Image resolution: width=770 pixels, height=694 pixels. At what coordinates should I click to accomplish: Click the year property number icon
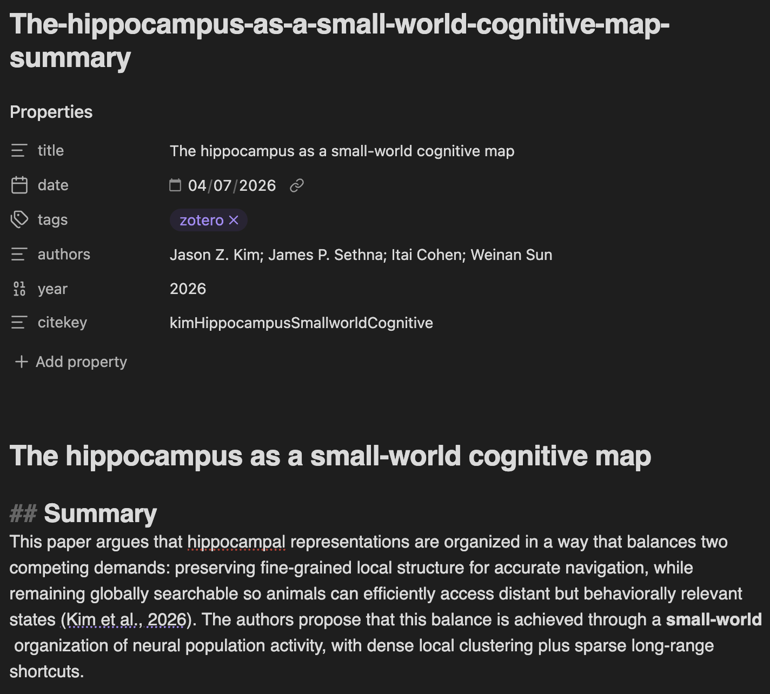19,289
